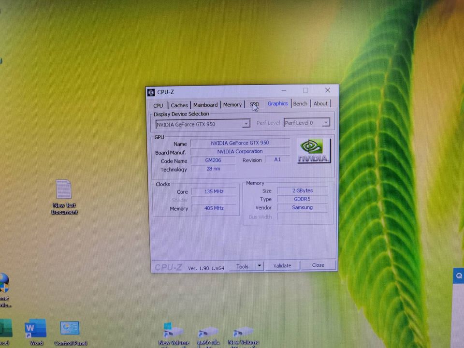Switch to the CPU tab
The width and height of the screenshot is (464, 348).
tap(158, 106)
